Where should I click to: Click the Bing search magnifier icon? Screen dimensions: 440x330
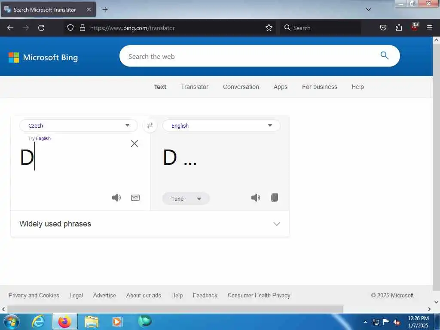pyautogui.click(x=385, y=55)
